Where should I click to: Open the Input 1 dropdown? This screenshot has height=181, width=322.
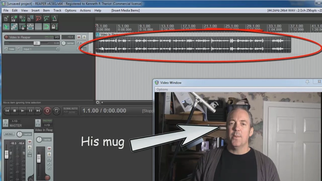[41, 49]
